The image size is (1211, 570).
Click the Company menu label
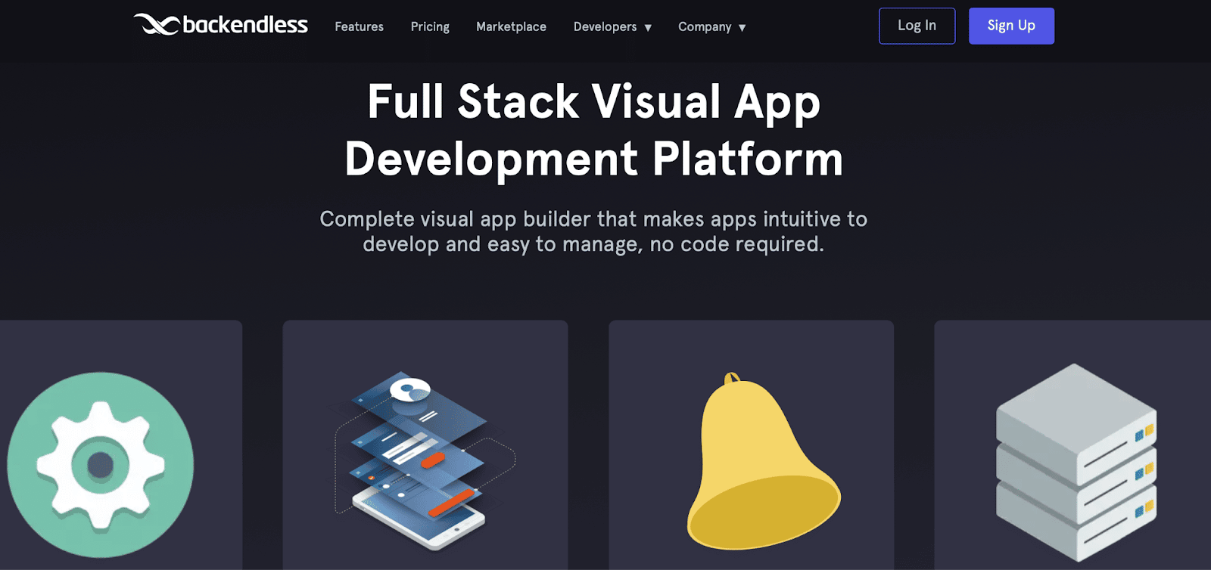(x=704, y=27)
